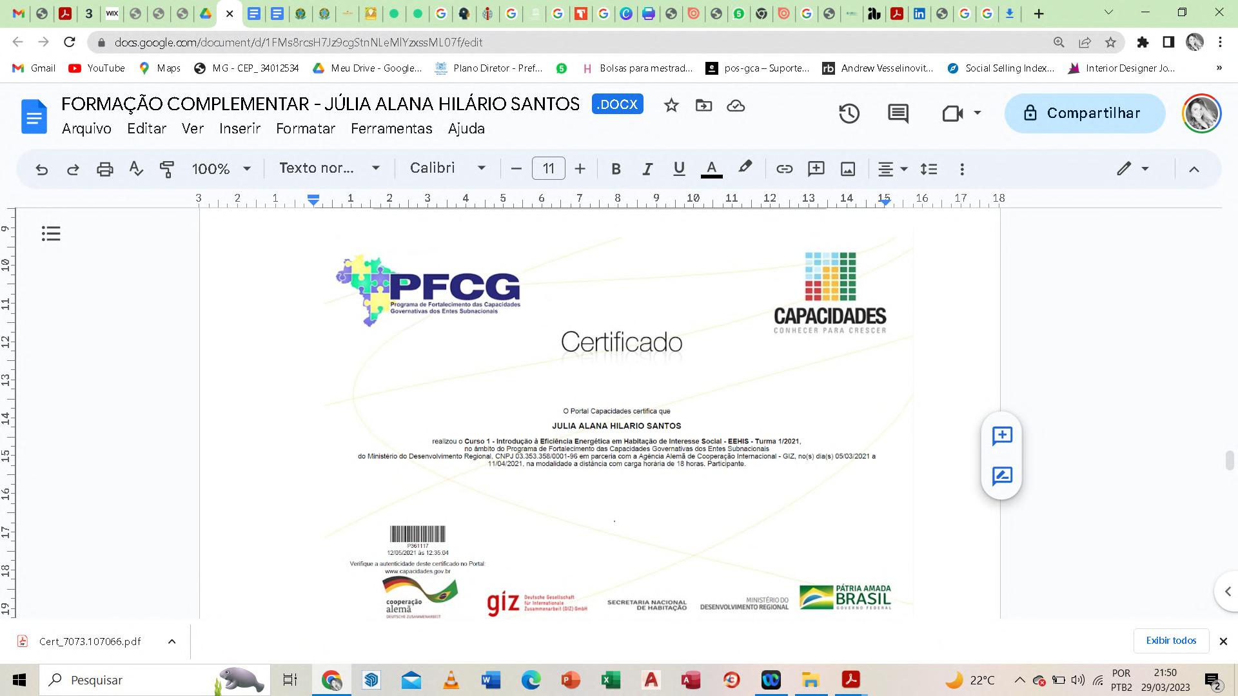Open the Ferramentas menu
The image size is (1238, 696).
[x=391, y=128]
